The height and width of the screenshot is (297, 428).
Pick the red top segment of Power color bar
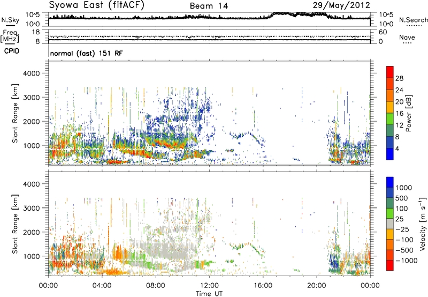coord(390,72)
